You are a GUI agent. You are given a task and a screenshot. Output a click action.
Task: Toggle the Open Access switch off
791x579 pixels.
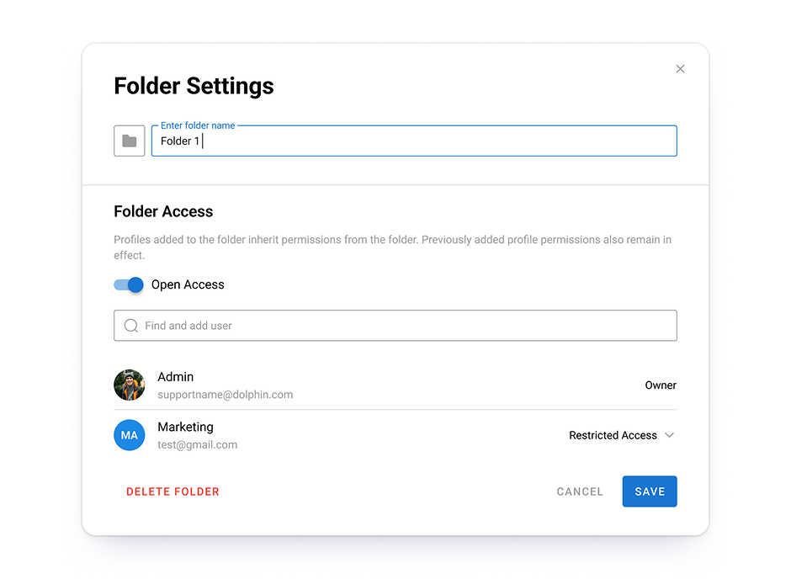coord(129,284)
